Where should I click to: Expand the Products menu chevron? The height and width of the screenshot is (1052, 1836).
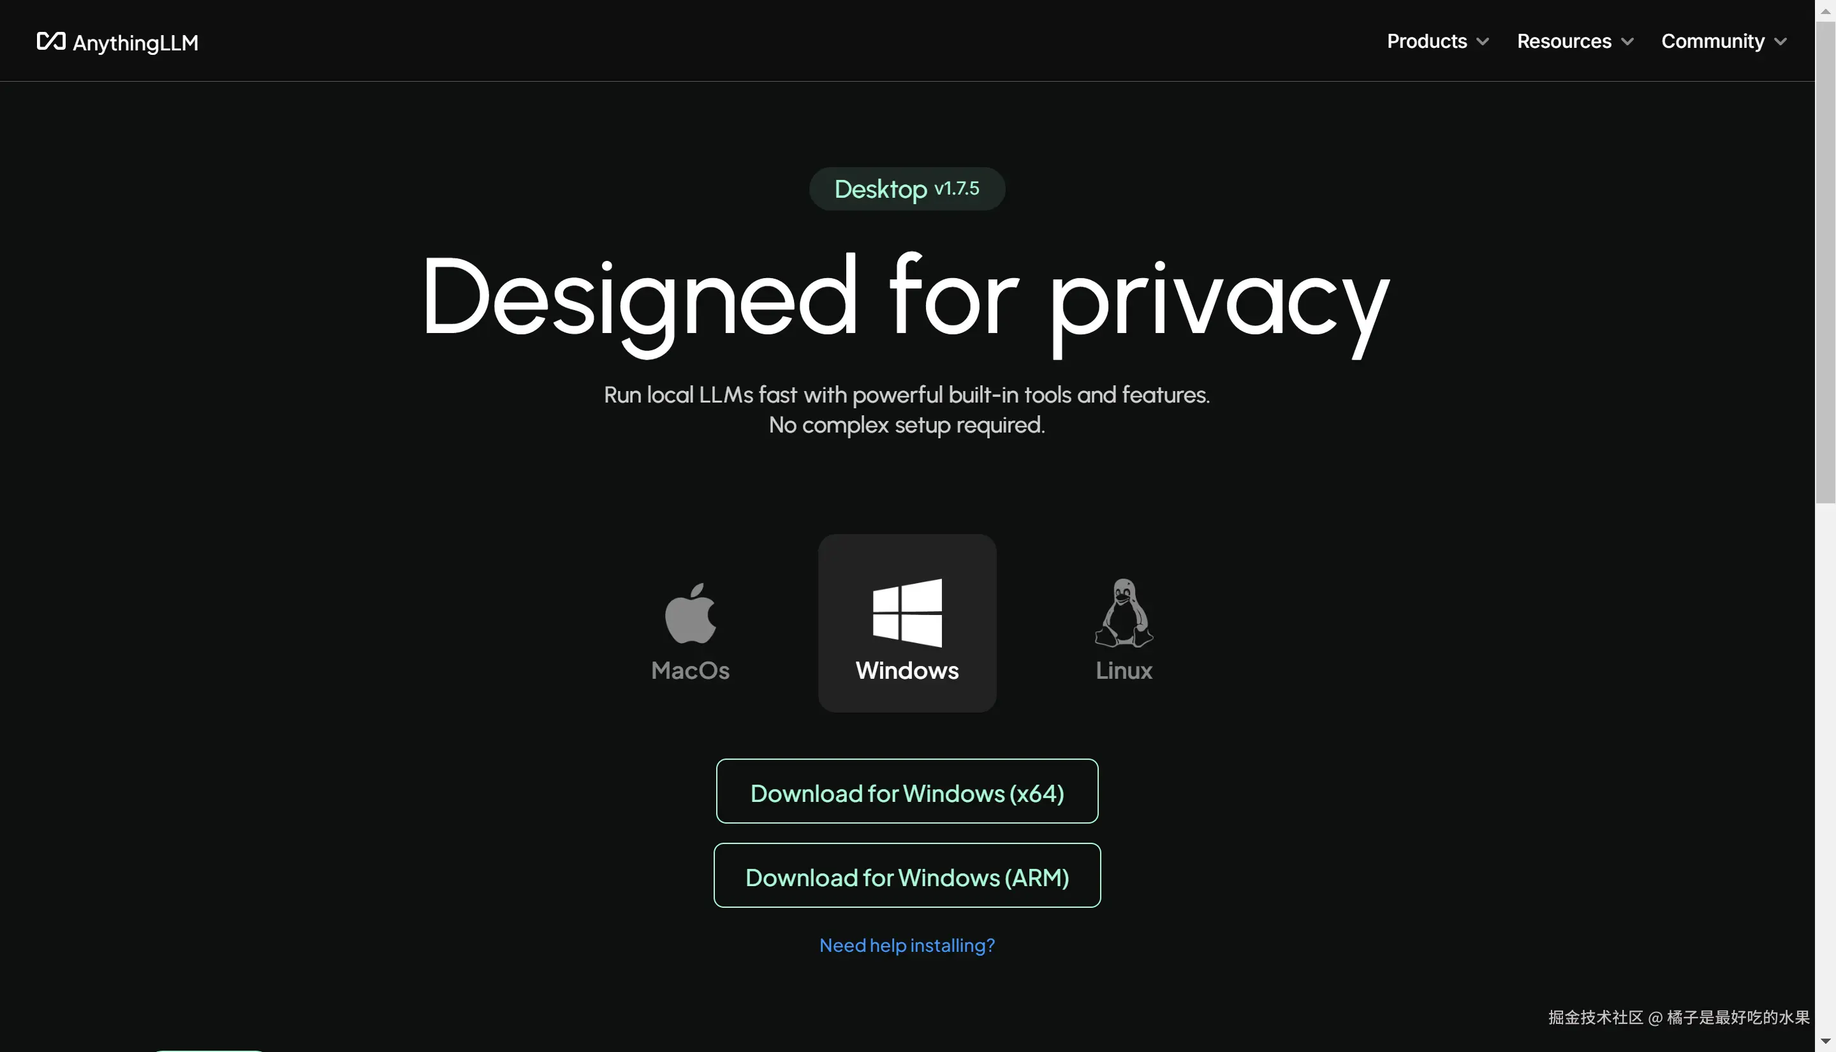click(x=1483, y=42)
